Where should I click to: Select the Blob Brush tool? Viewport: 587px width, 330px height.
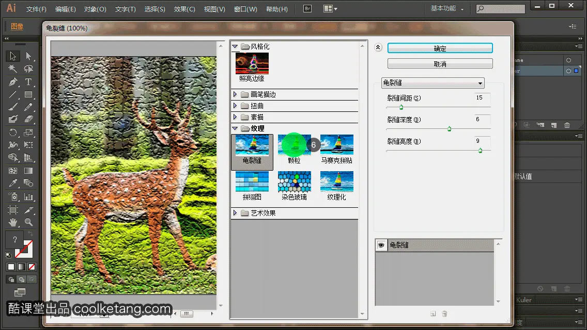coord(13,119)
